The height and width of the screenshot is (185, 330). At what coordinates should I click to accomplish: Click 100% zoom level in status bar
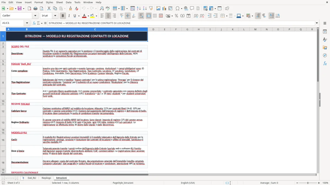coord(325,183)
